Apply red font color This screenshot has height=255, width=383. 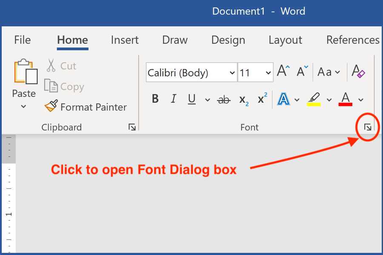346,99
